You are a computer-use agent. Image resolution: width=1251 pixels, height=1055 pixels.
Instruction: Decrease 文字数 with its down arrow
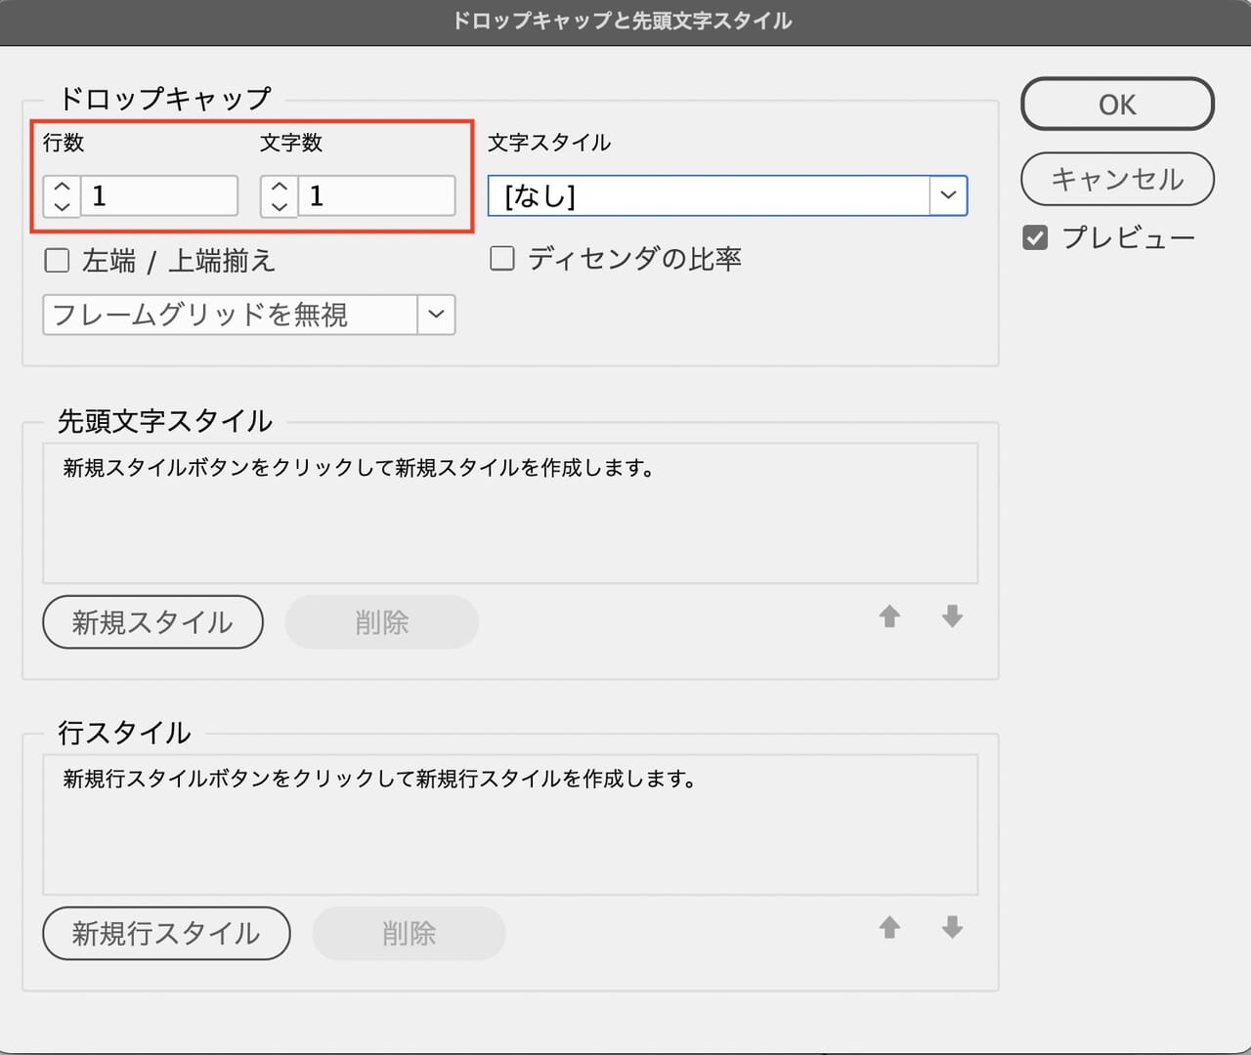279,206
